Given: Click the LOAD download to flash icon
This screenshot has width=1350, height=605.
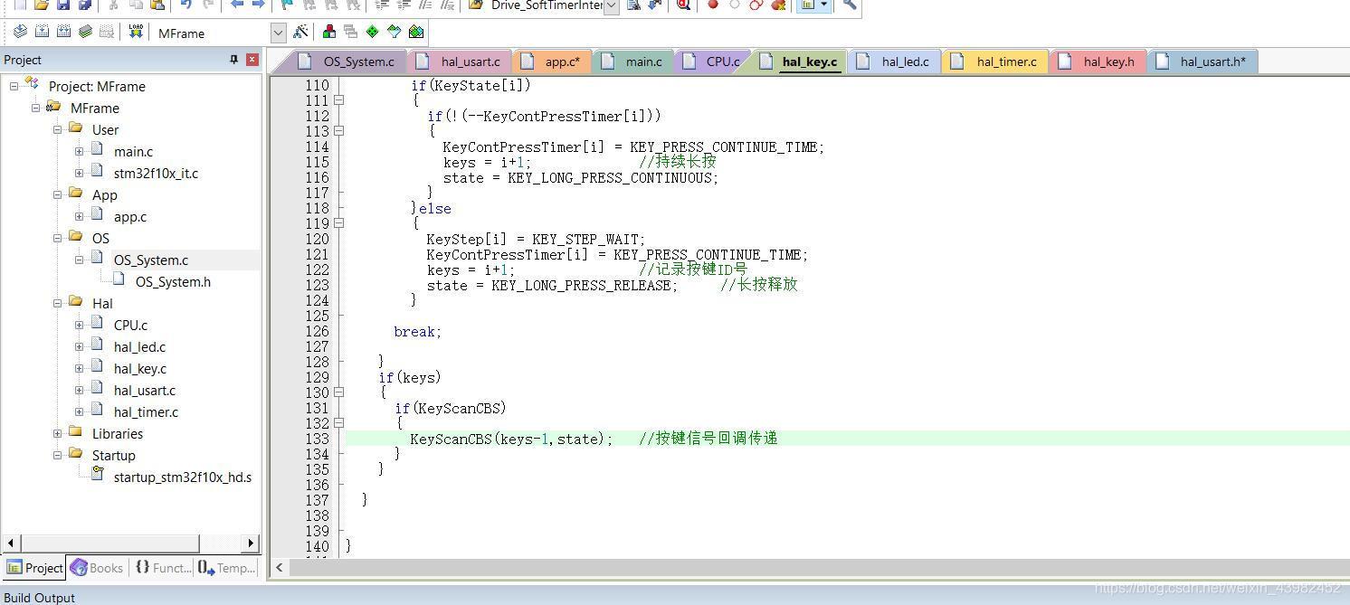Looking at the screenshot, I should tap(136, 32).
